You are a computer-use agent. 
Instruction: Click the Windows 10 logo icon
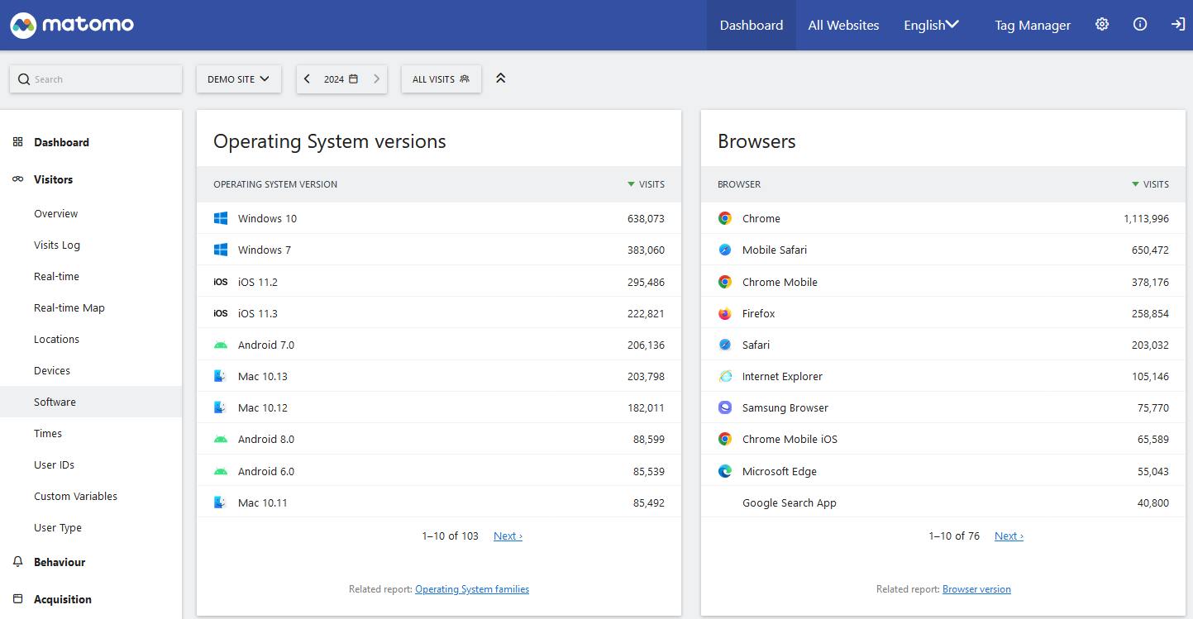221,219
